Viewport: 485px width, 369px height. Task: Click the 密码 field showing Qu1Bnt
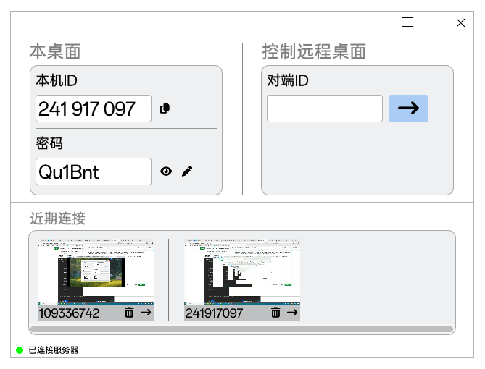[93, 171]
